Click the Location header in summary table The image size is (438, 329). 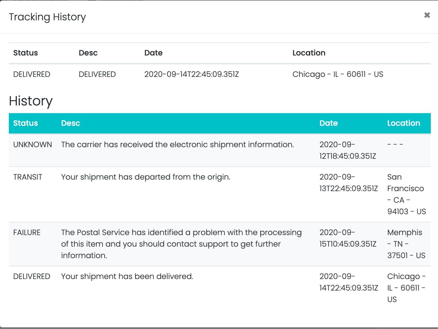[x=309, y=53]
